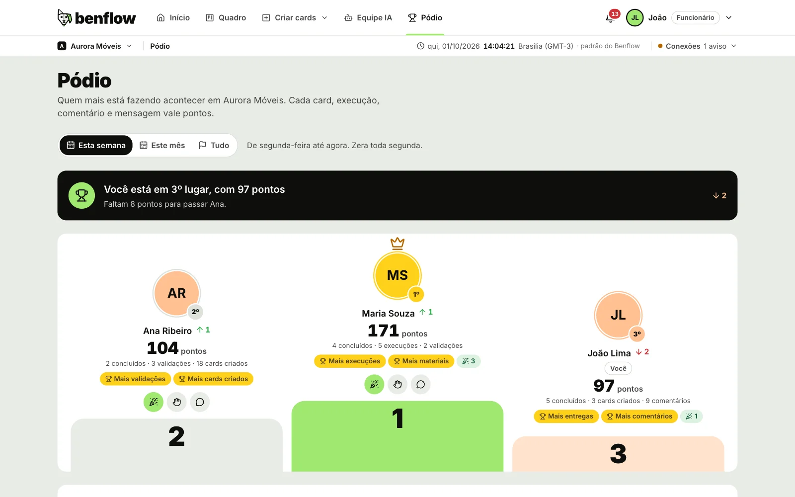
Task: Click the gray second place podium block
Action: (177, 445)
